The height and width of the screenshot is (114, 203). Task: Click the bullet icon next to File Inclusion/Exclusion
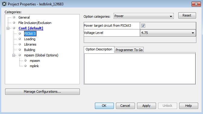click(x=14, y=23)
